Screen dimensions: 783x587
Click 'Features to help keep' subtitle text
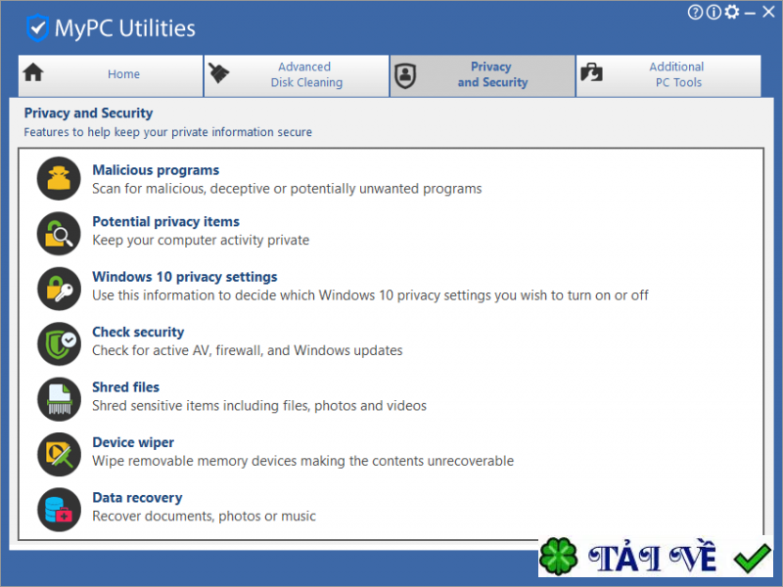click(x=167, y=132)
